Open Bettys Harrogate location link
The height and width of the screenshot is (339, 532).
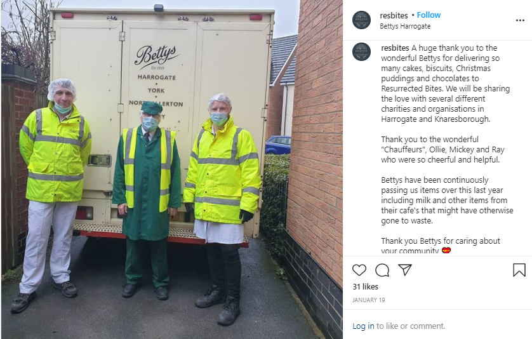pyautogui.click(x=405, y=26)
